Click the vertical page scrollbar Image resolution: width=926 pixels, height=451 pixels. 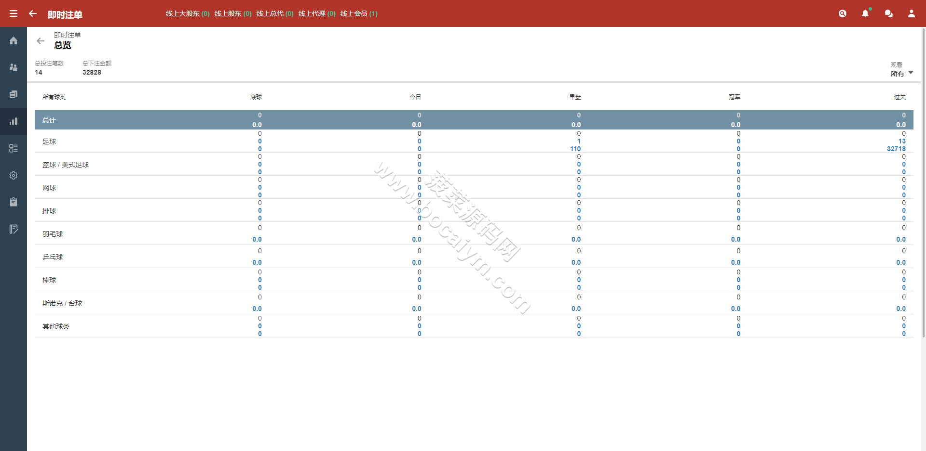(923, 183)
